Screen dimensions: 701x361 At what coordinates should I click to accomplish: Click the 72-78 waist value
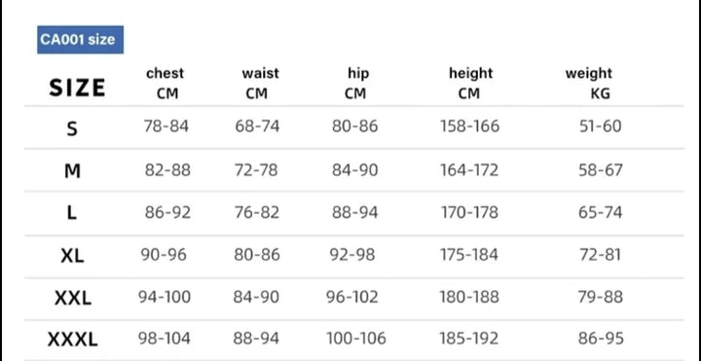256,170
